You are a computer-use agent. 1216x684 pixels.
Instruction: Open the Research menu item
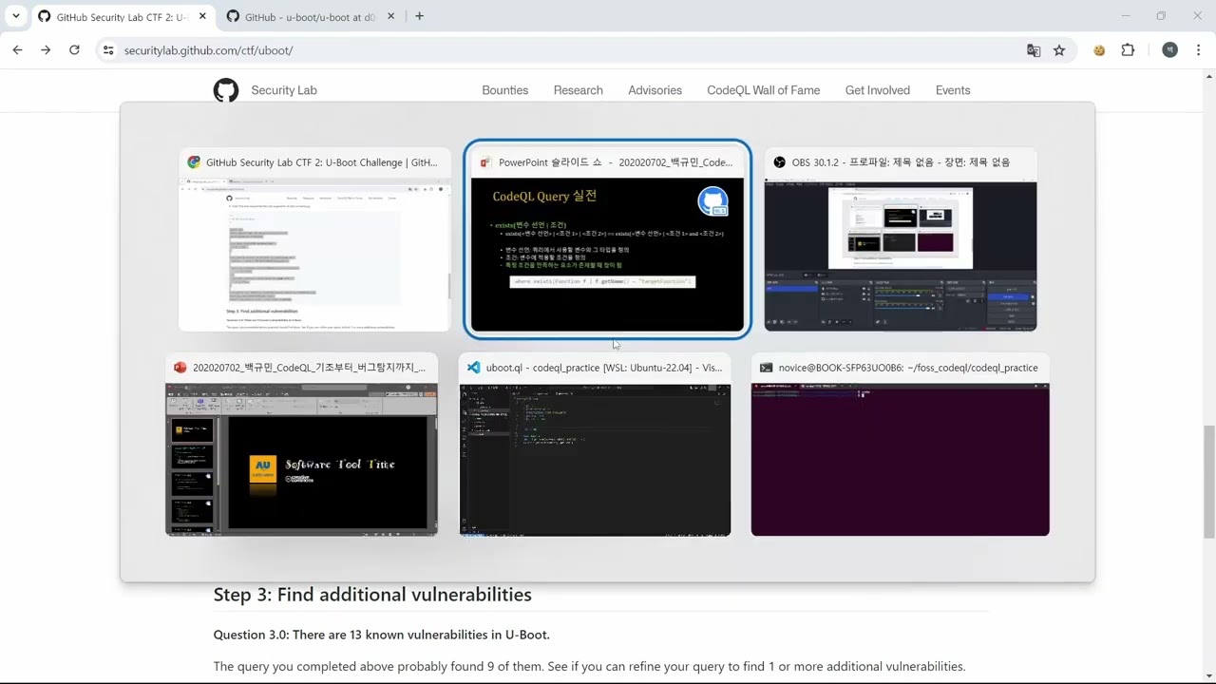[578, 90]
